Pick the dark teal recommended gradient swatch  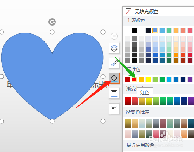191,124
